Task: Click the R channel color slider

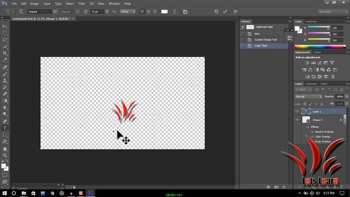Action: coord(319,27)
